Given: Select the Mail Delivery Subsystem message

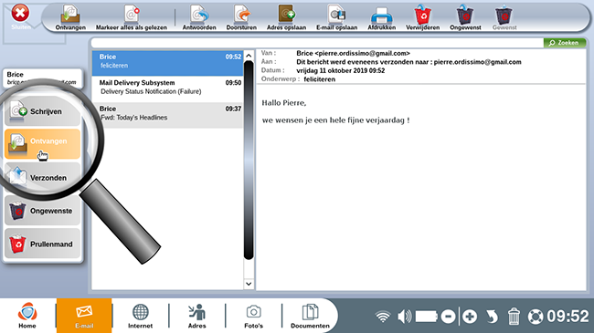Looking at the screenshot, I should [x=167, y=87].
